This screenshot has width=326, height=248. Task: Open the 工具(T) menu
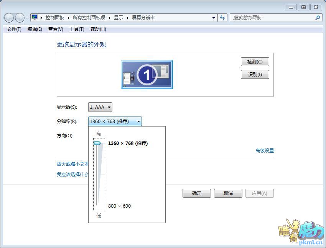pos(77,29)
